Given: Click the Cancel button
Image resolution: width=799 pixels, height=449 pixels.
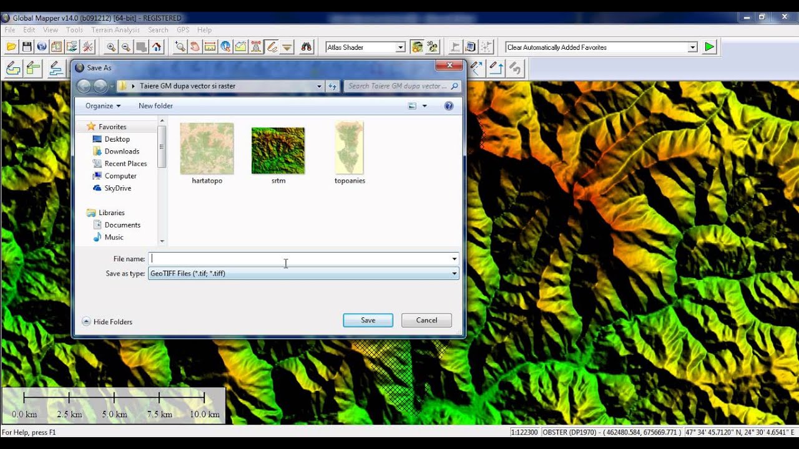Looking at the screenshot, I should pyautogui.click(x=426, y=320).
